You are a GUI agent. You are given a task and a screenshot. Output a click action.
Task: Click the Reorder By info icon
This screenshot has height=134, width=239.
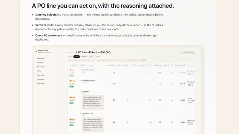[x=184, y=65]
